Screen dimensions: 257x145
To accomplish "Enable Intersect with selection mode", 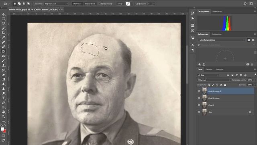I will (29, 4).
